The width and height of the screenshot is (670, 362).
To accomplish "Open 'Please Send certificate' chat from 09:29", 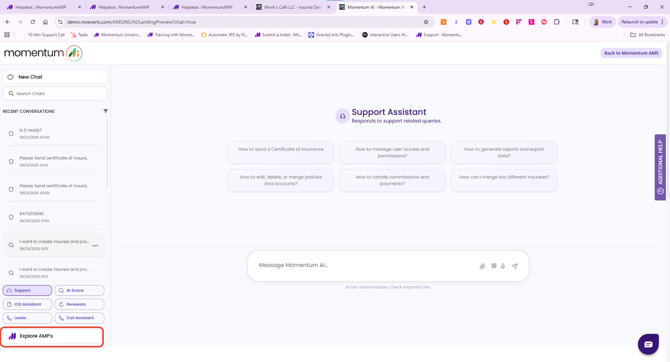I will (x=54, y=189).
